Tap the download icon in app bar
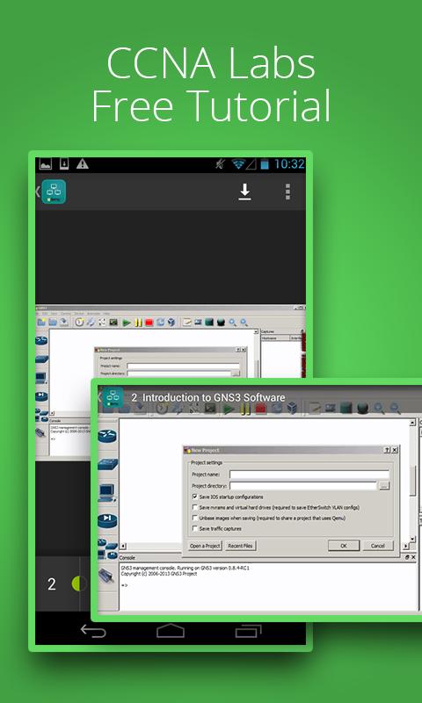Screen dimensions: 422x703 pos(244,192)
